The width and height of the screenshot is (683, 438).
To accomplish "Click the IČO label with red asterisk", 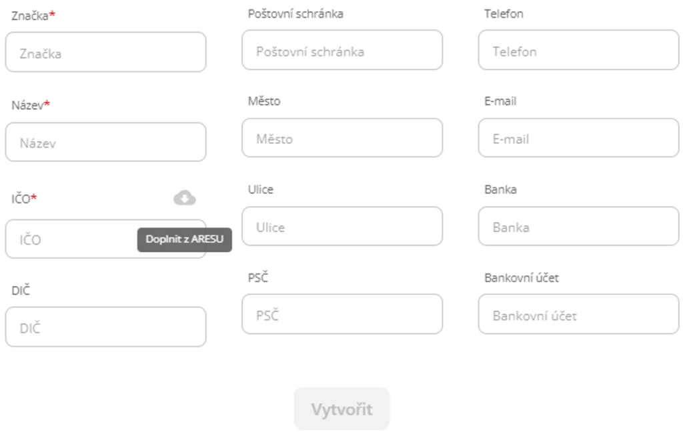I will pos(21,199).
